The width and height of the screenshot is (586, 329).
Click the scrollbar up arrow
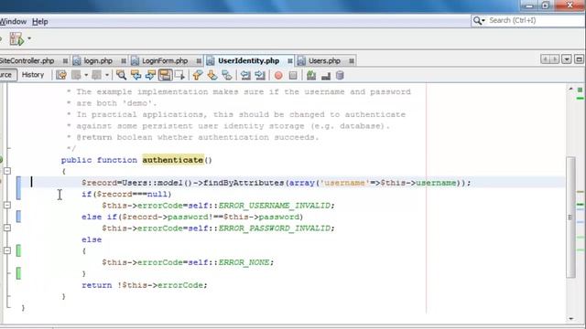(x=570, y=89)
